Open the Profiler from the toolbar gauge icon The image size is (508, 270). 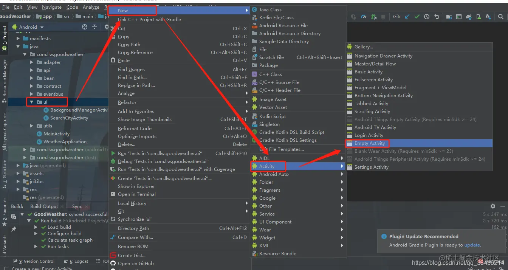364,17
